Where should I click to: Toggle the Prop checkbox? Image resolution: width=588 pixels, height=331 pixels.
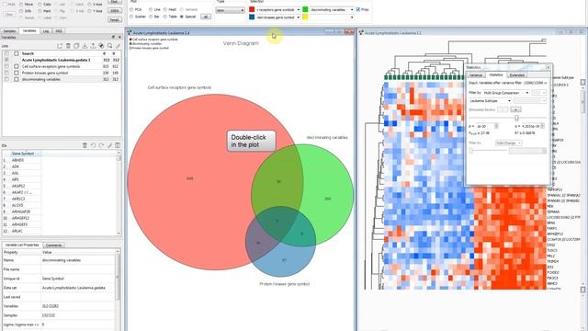pos(358,9)
